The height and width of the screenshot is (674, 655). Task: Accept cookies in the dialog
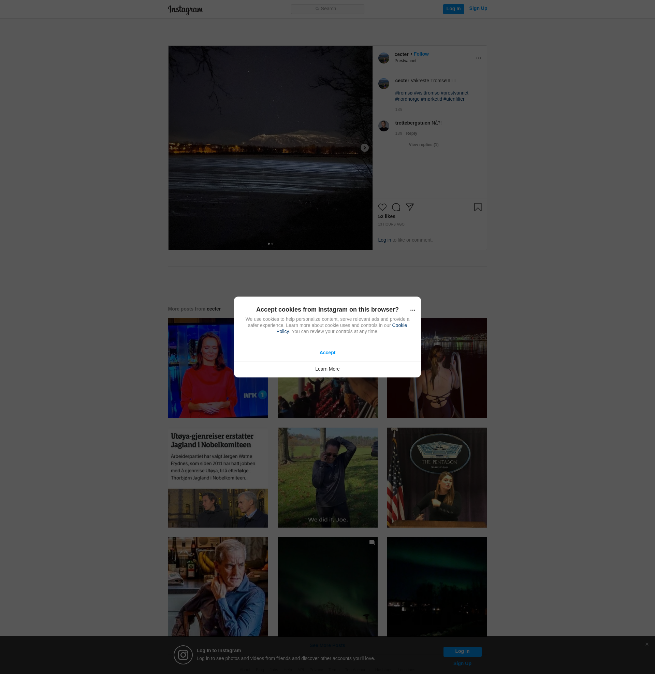tap(327, 353)
